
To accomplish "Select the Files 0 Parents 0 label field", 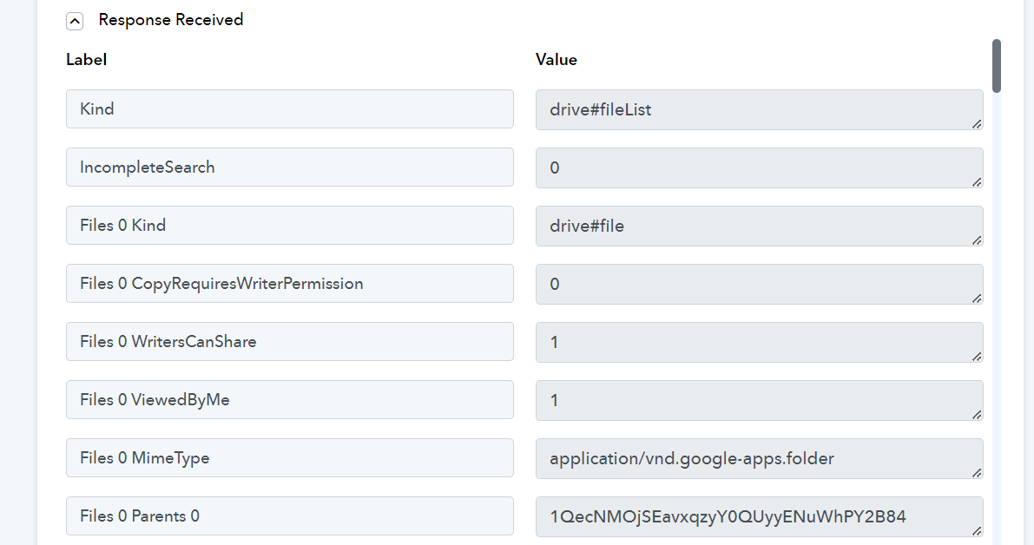I will point(289,515).
